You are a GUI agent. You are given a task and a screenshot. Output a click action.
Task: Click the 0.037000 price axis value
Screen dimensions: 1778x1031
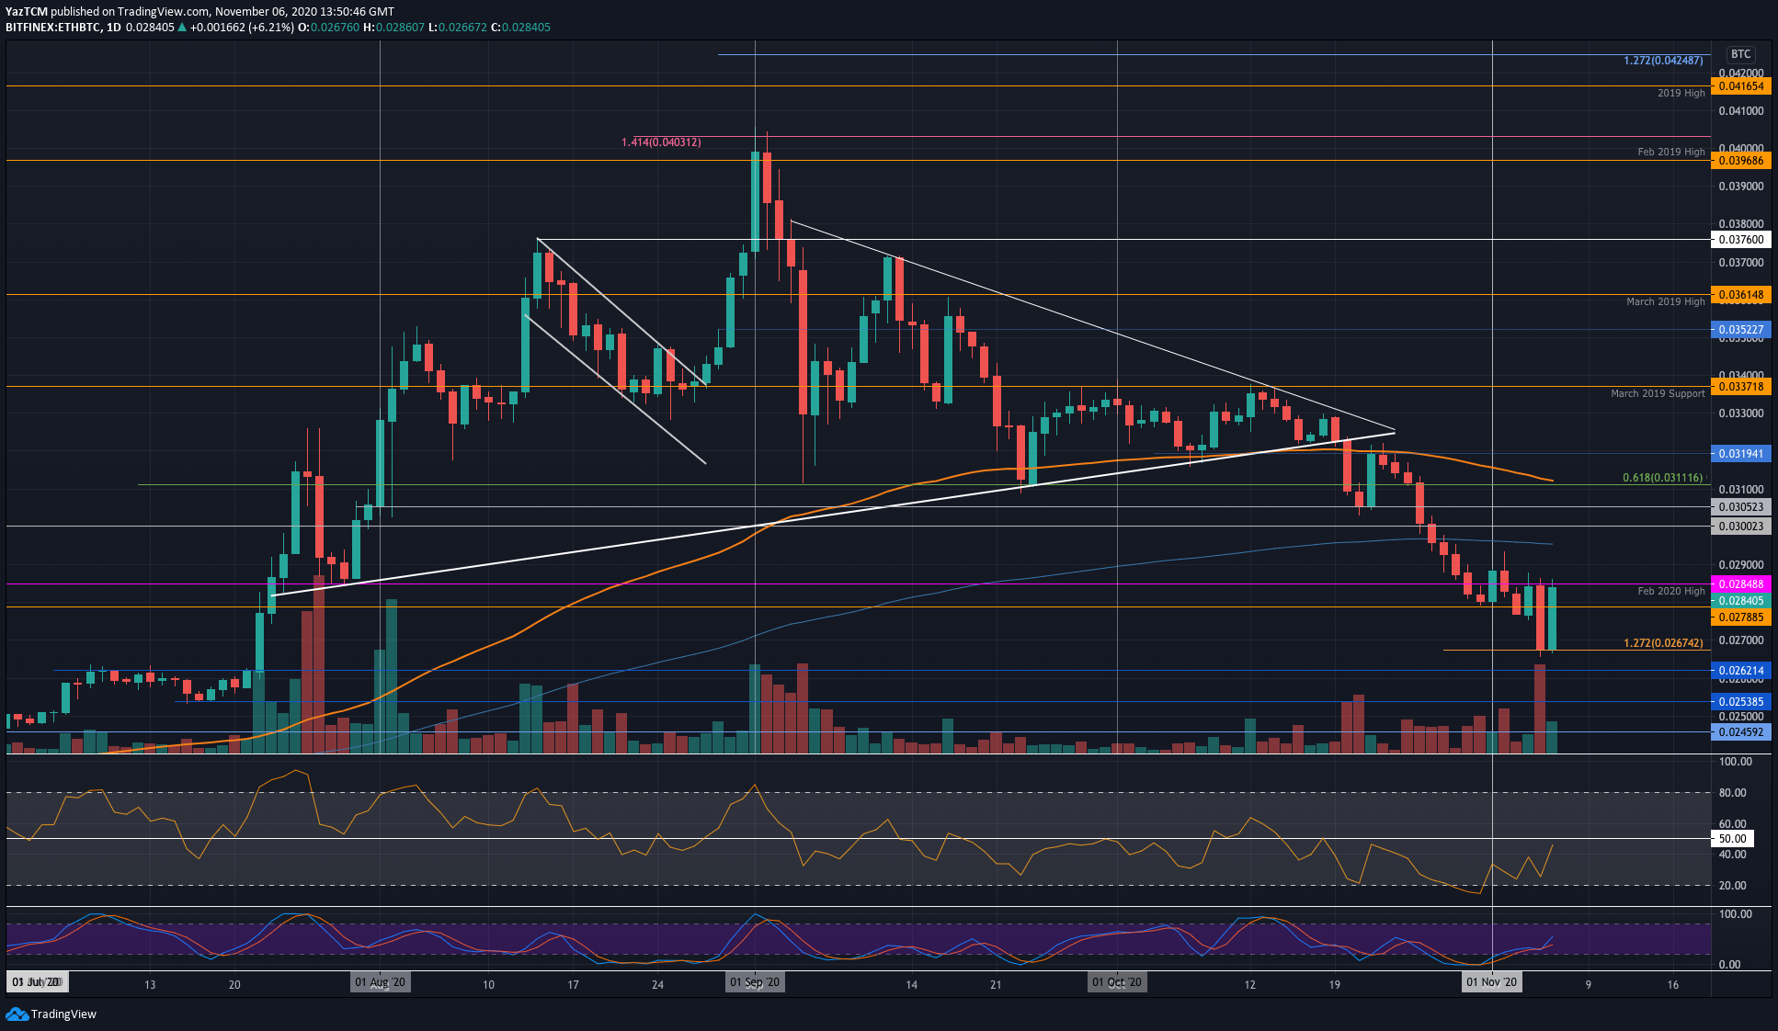coord(1741,263)
